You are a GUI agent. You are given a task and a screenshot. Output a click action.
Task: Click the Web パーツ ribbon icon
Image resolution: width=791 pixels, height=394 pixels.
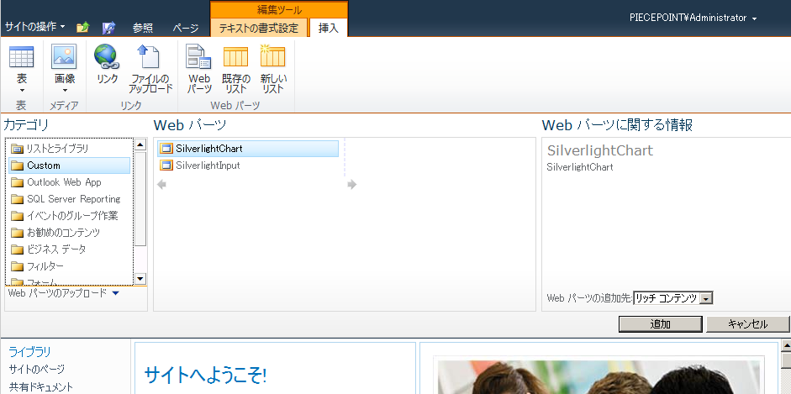coord(198,56)
